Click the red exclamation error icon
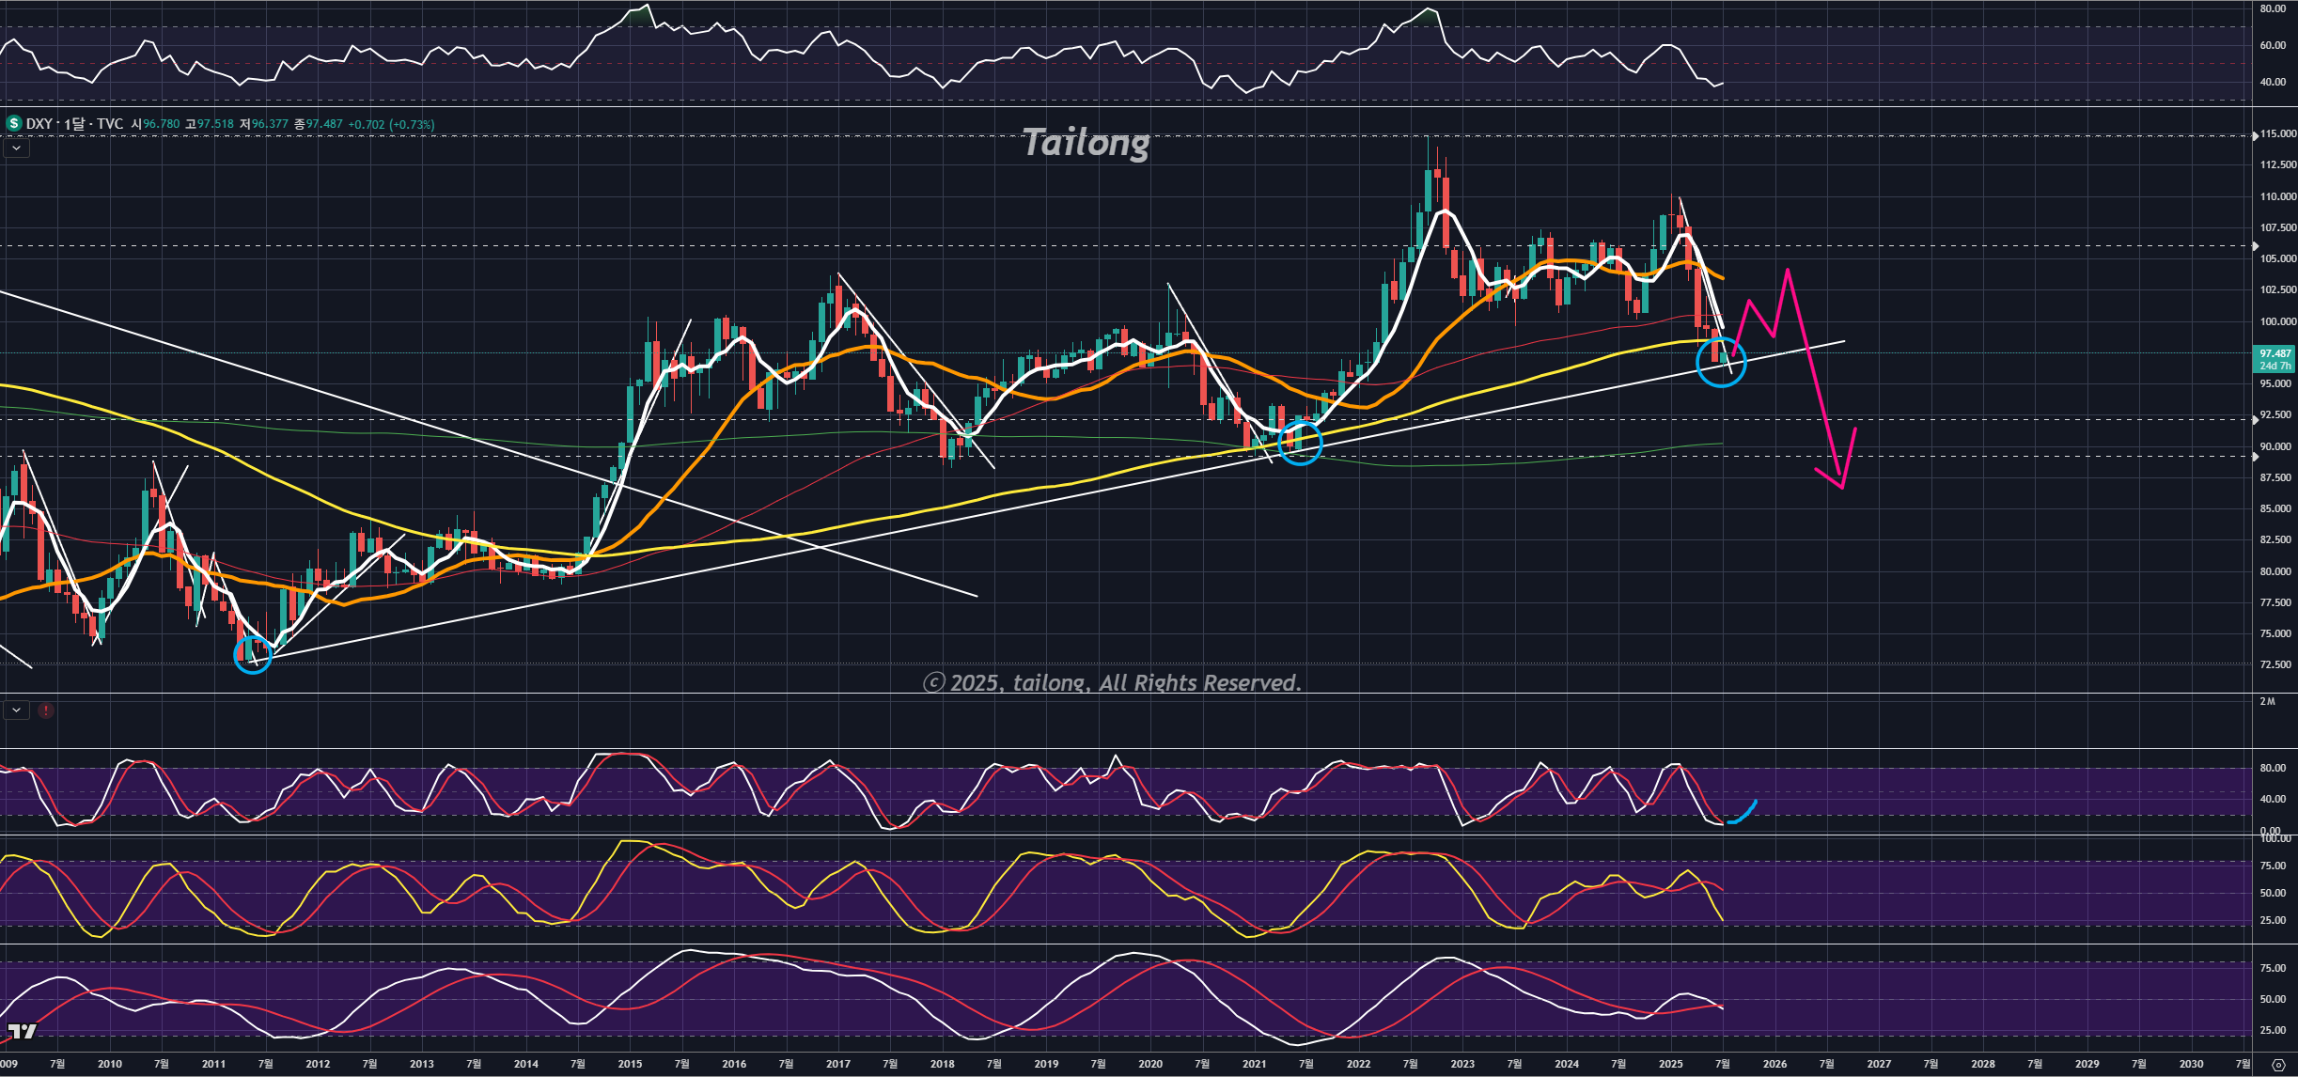2298x1077 pixels. [x=45, y=710]
